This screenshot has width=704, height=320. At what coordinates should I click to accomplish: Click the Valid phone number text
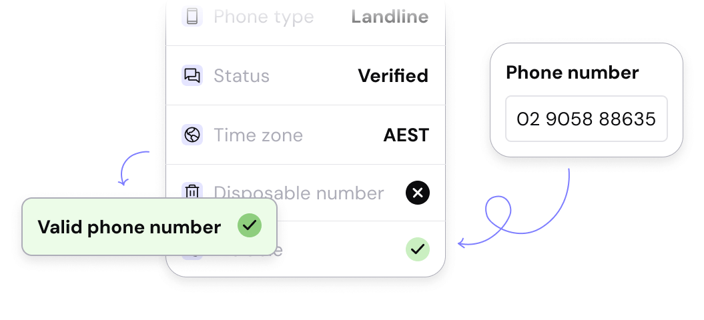[129, 227]
